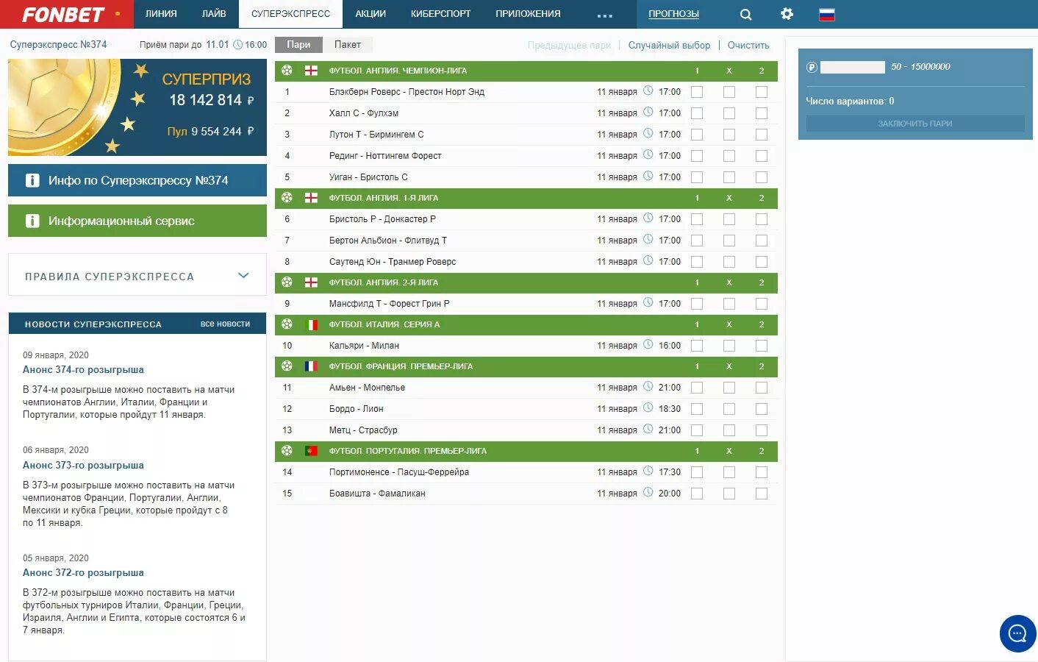
Task: Select the Суперэкспресс tab
Action: point(290,14)
